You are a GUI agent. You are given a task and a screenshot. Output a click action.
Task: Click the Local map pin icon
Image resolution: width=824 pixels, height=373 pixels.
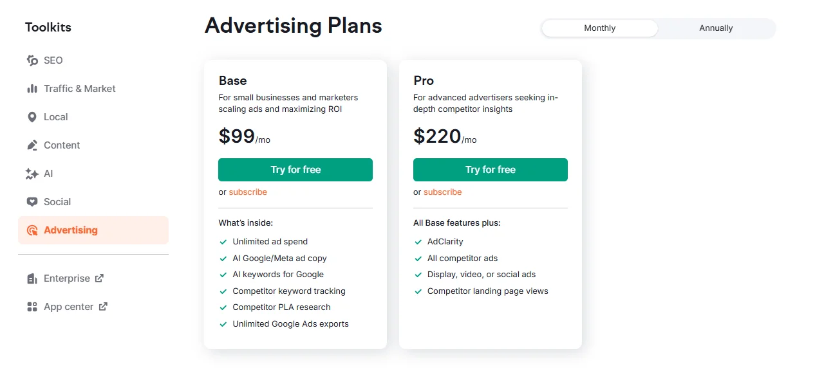click(32, 117)
